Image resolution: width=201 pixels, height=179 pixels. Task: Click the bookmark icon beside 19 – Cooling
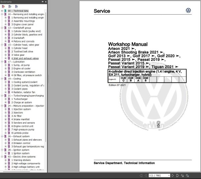click(x=5, y=79)
